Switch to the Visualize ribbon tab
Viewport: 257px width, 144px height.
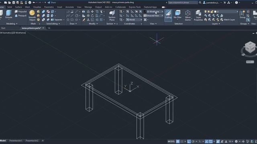(x=37, y=7)
